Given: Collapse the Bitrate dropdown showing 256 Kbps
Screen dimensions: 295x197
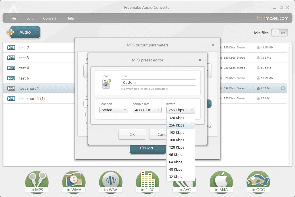Looking at the screenshot, I should point(181,110).
